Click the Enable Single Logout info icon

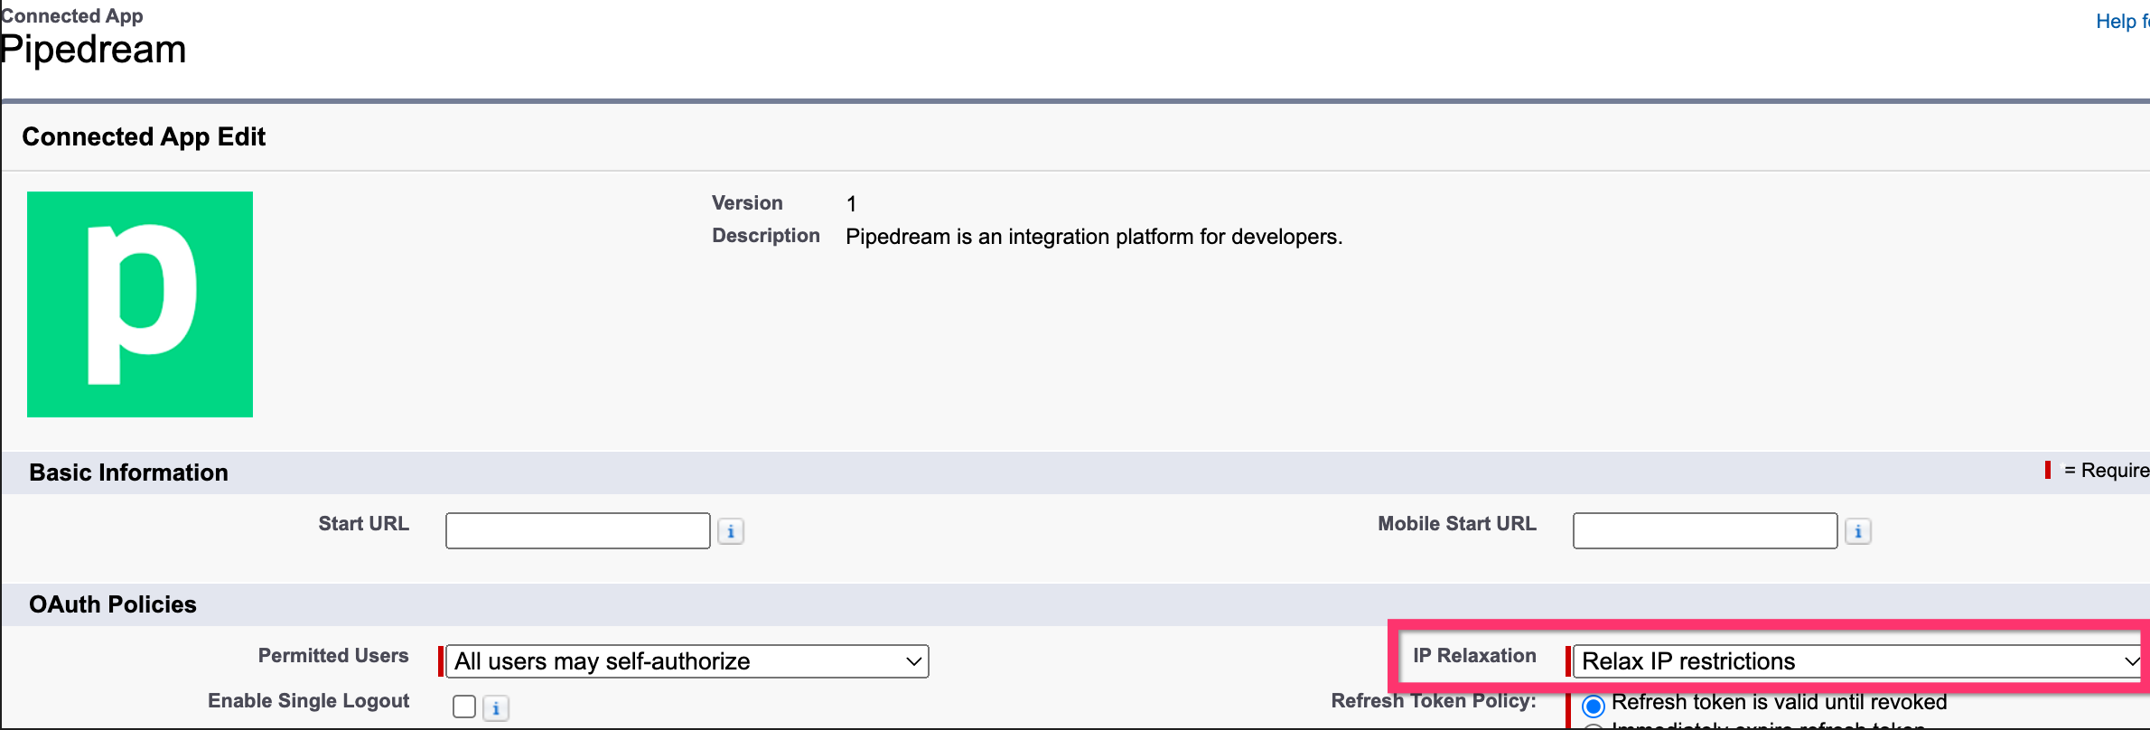(496, 707)
